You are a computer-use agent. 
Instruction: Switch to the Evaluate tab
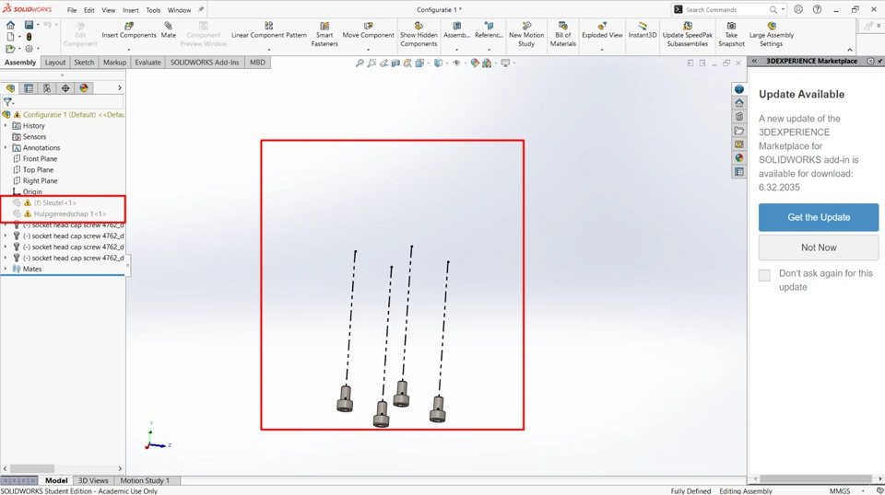click(x=147, y=63)
